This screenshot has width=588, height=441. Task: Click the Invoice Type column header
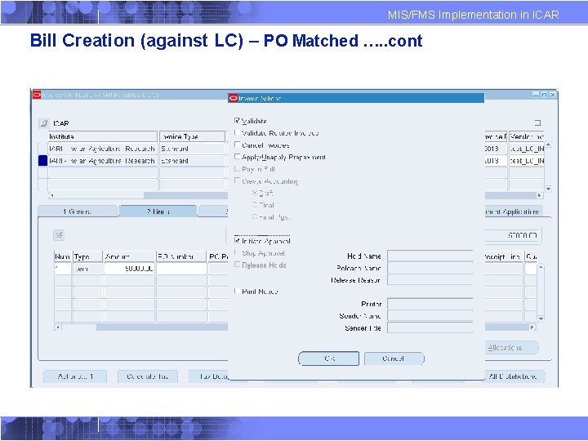point(193,136)
